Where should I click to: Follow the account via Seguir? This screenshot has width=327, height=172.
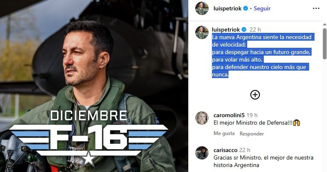tap(262, 9)
